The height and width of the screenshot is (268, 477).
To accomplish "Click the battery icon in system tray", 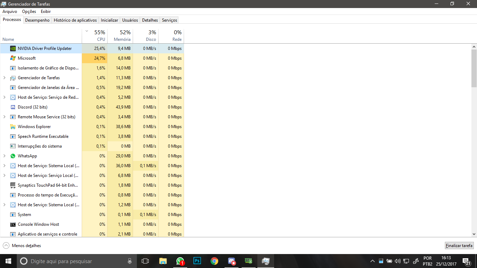I will (x=389, y=261).
